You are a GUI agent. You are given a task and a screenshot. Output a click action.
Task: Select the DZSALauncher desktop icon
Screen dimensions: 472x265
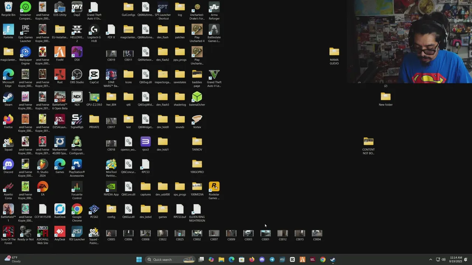(x=60, y=121)
